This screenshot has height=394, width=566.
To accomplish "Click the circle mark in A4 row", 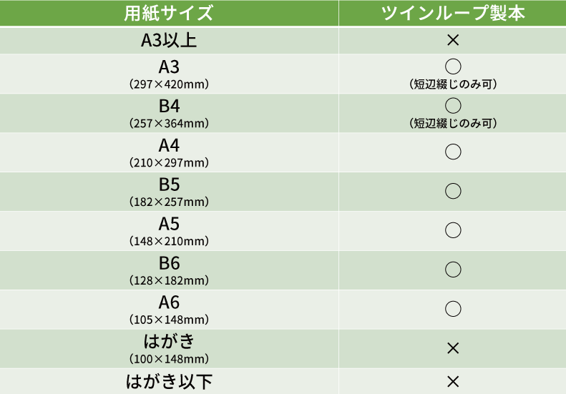I will point(452,152).
